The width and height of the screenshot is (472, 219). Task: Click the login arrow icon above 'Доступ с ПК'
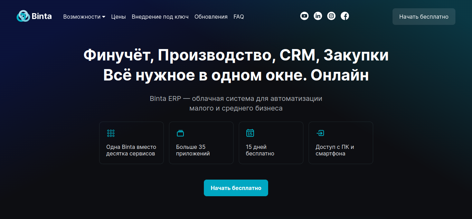click(x=320, y=133)
